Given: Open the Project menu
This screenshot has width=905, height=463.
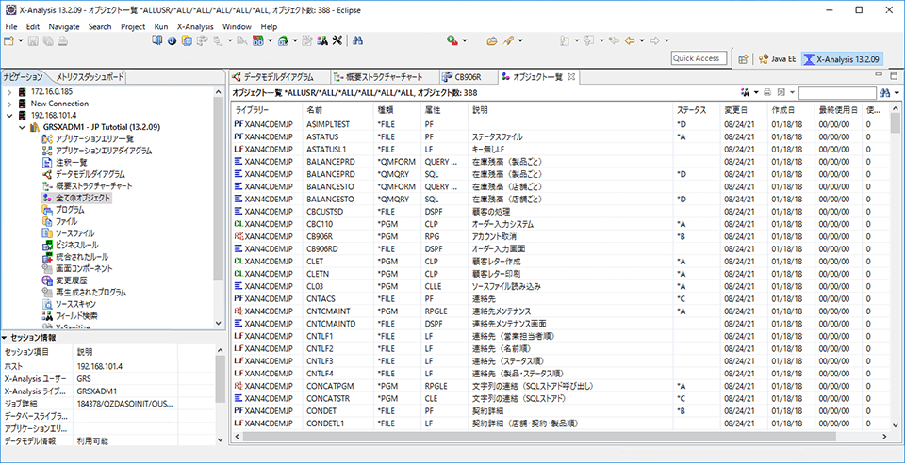Looking at the screenshot, I should click(133, 26).
